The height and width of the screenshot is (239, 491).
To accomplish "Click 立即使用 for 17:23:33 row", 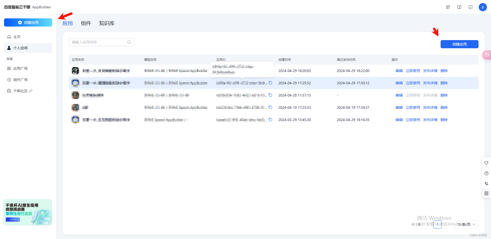I will click(413, 107).
